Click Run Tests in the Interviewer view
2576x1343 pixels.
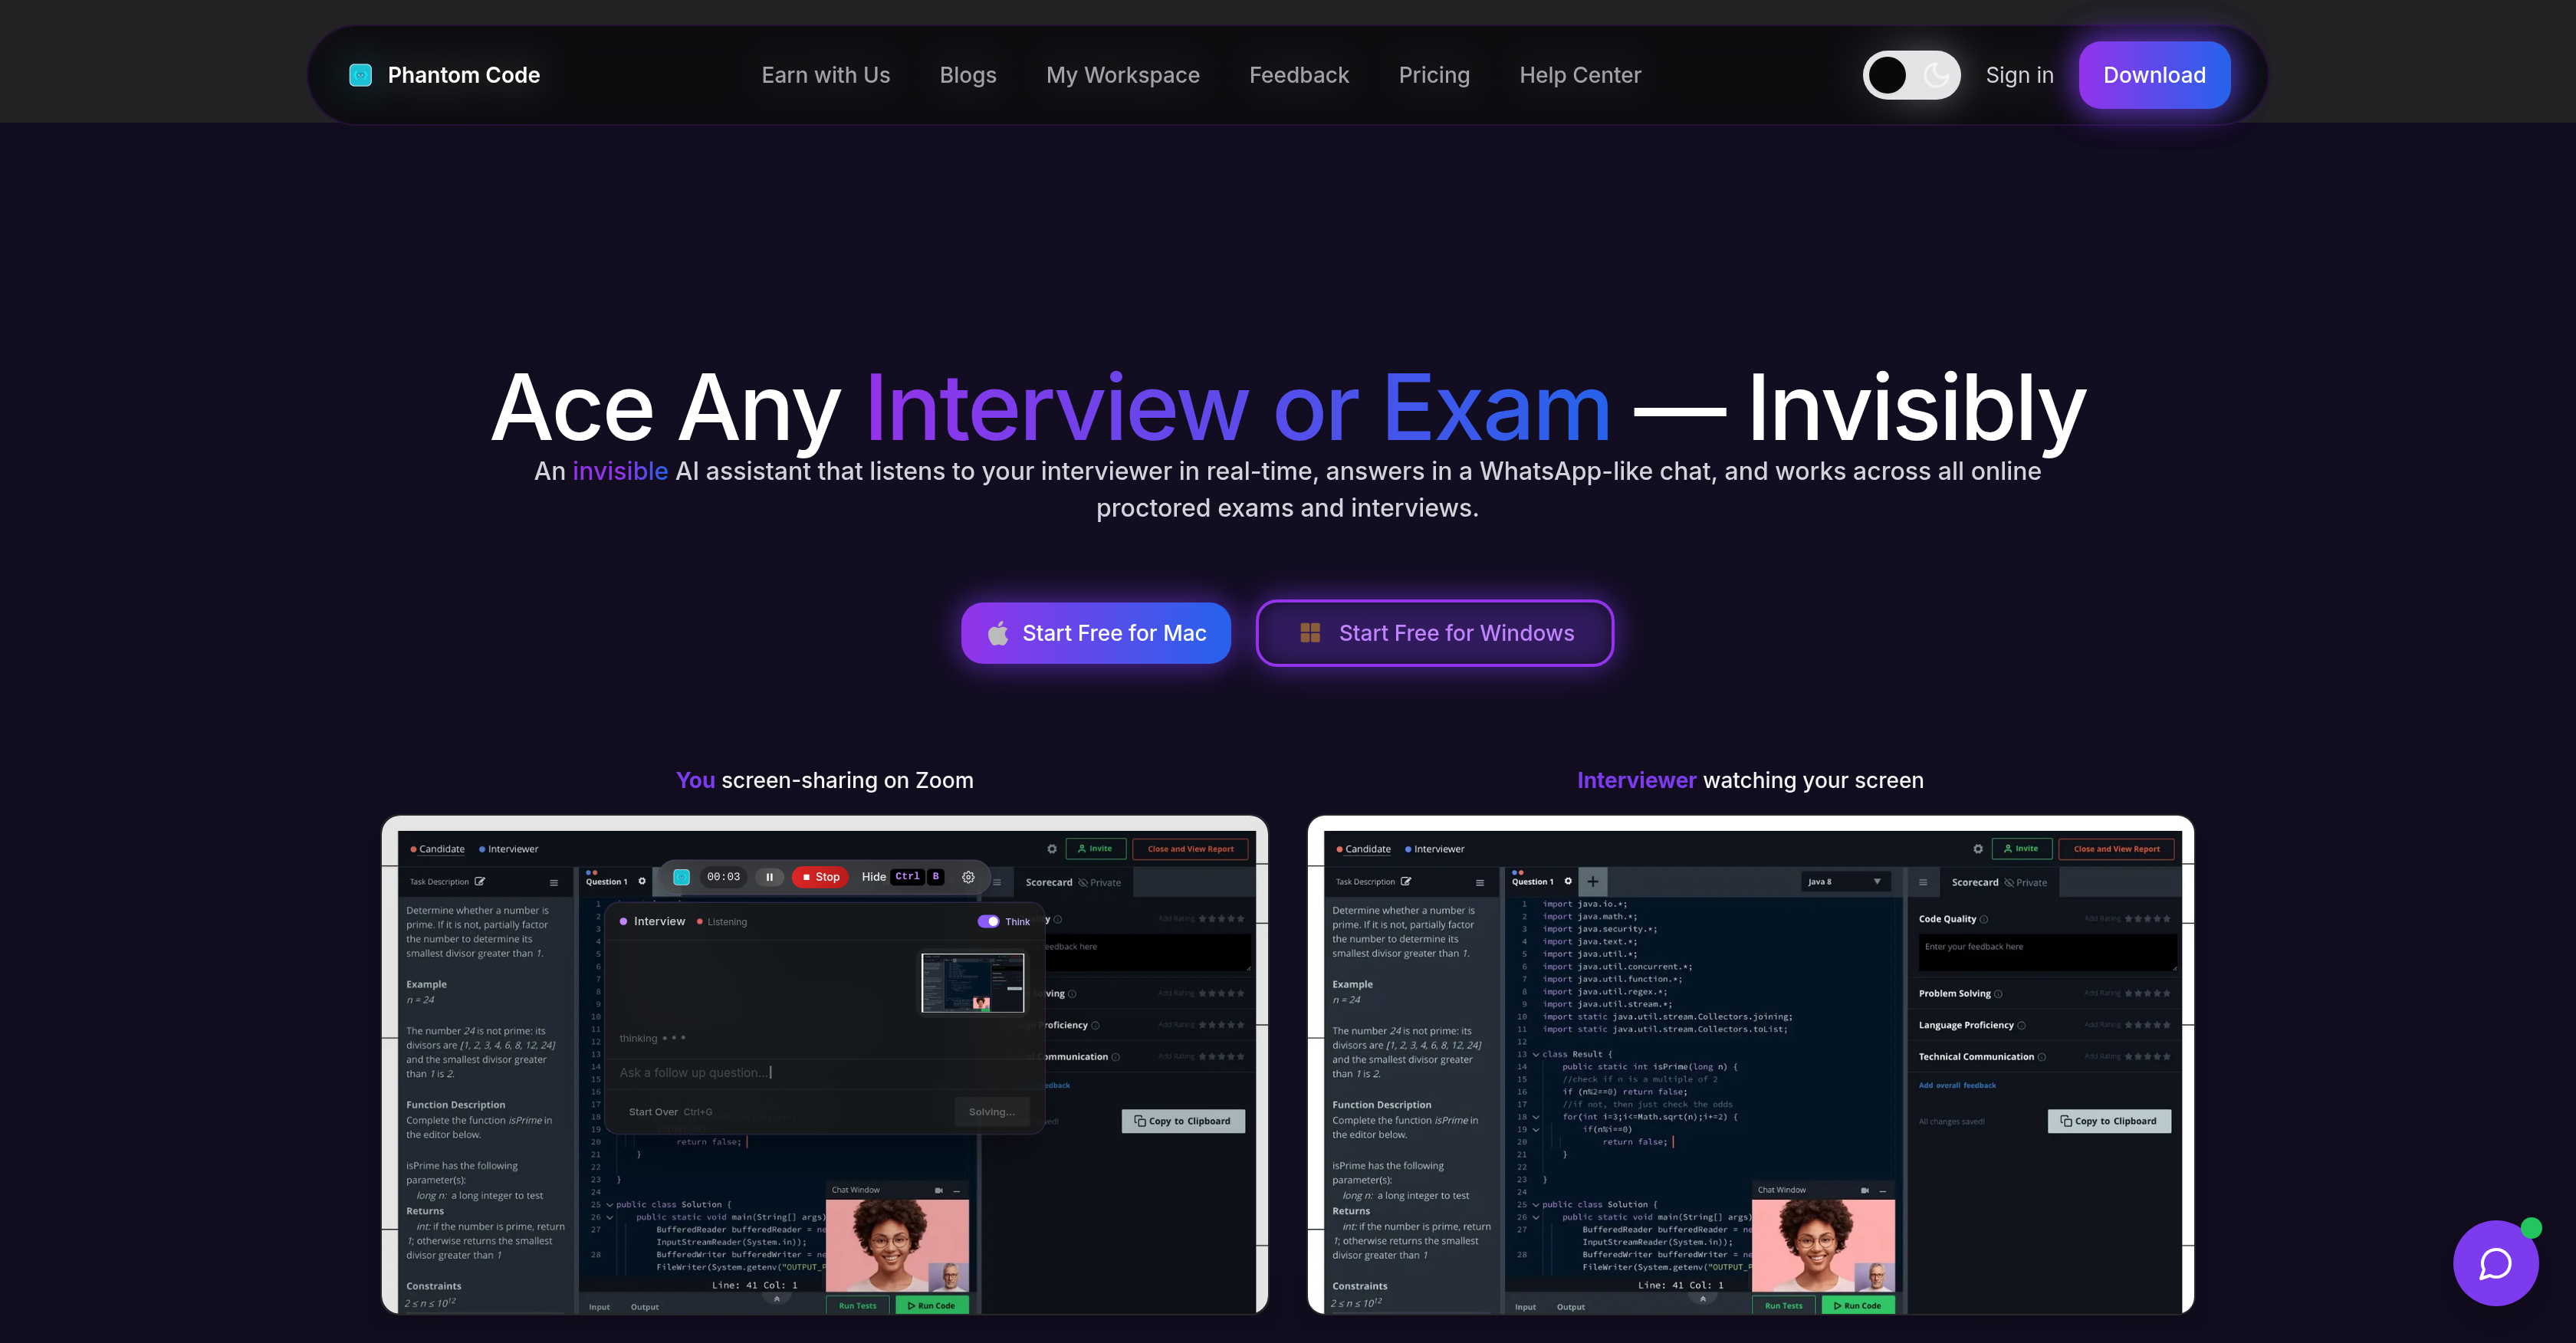coord(1783,1305)
